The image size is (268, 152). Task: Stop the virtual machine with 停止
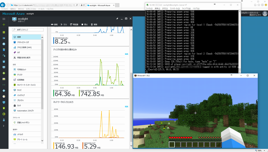click(85, 24)
